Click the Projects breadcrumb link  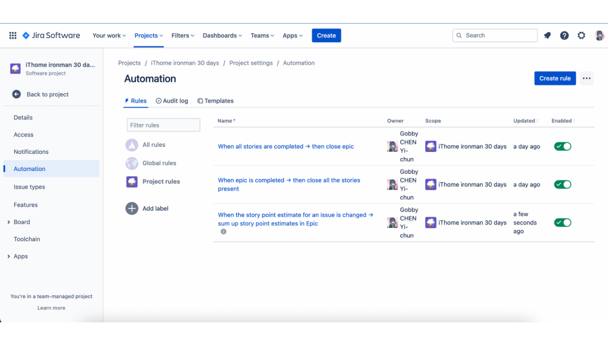click(129, 63)
